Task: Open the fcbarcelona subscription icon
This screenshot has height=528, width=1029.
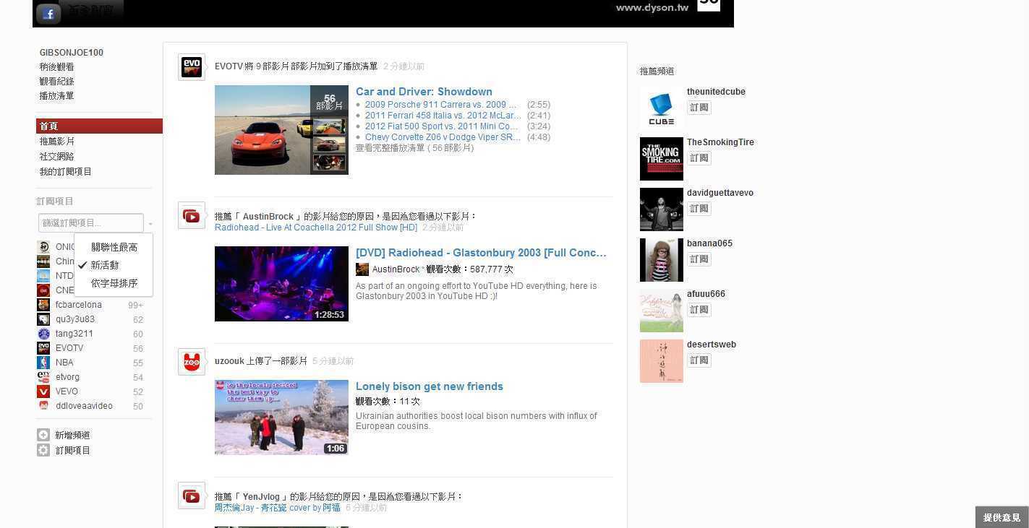Action: coord(43,305)
